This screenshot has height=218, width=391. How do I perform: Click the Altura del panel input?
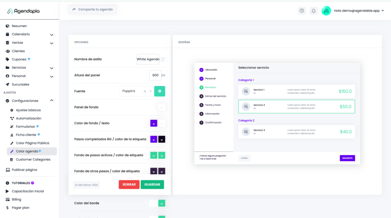[155, 75]
